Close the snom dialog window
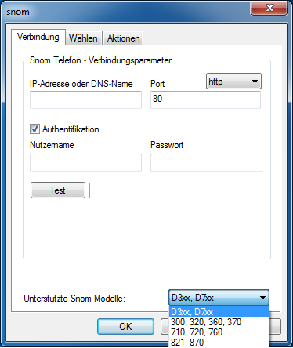 (x=269, y=8)
